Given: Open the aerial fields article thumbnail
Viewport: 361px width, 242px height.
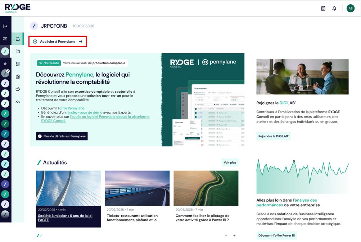Looking at the screenshot, I should (206, 188).
